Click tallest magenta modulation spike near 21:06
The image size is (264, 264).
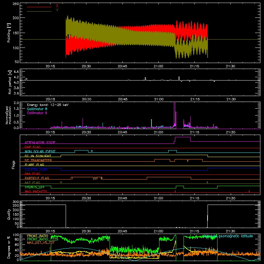coord(175,115)
